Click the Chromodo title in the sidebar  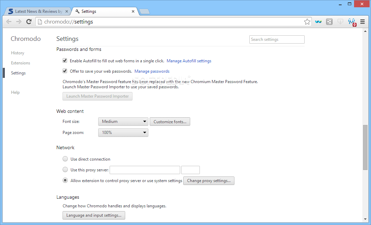(26, 39)
